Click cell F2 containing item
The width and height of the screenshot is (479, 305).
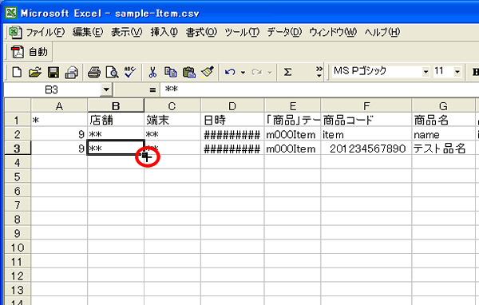point(366,134)
